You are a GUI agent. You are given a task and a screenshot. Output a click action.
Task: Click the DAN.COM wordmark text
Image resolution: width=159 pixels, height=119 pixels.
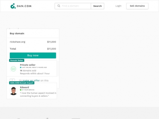pos(24,6)
